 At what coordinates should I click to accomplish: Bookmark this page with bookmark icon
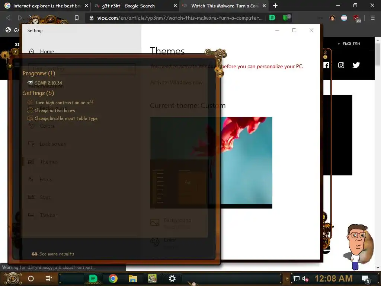(x=77, y=18)
